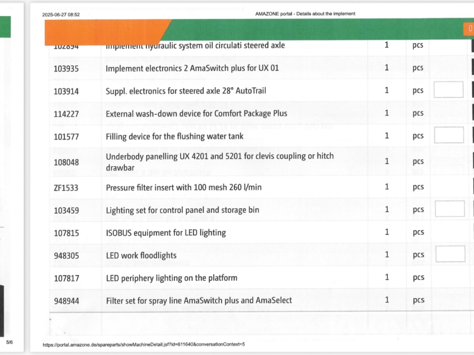Click the portal.amazone.de URL in the footer

pos(144,344)
